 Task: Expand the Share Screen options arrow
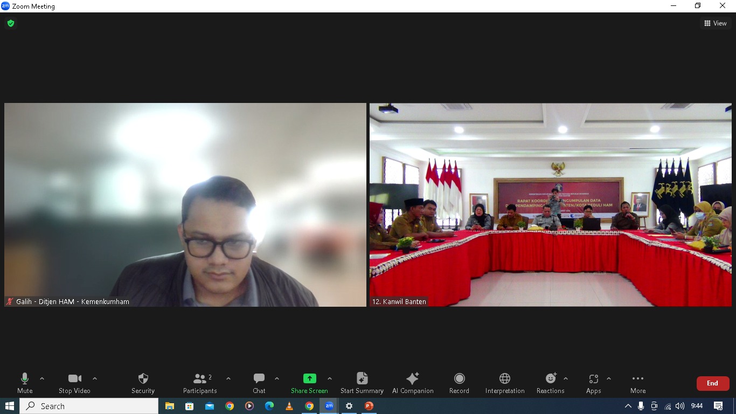(x=330, y=378)
